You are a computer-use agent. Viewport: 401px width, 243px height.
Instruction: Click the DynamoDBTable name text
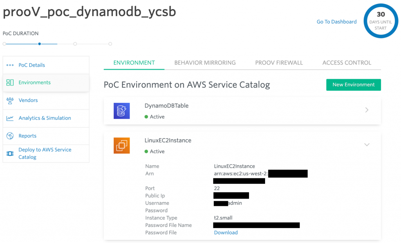166,106
